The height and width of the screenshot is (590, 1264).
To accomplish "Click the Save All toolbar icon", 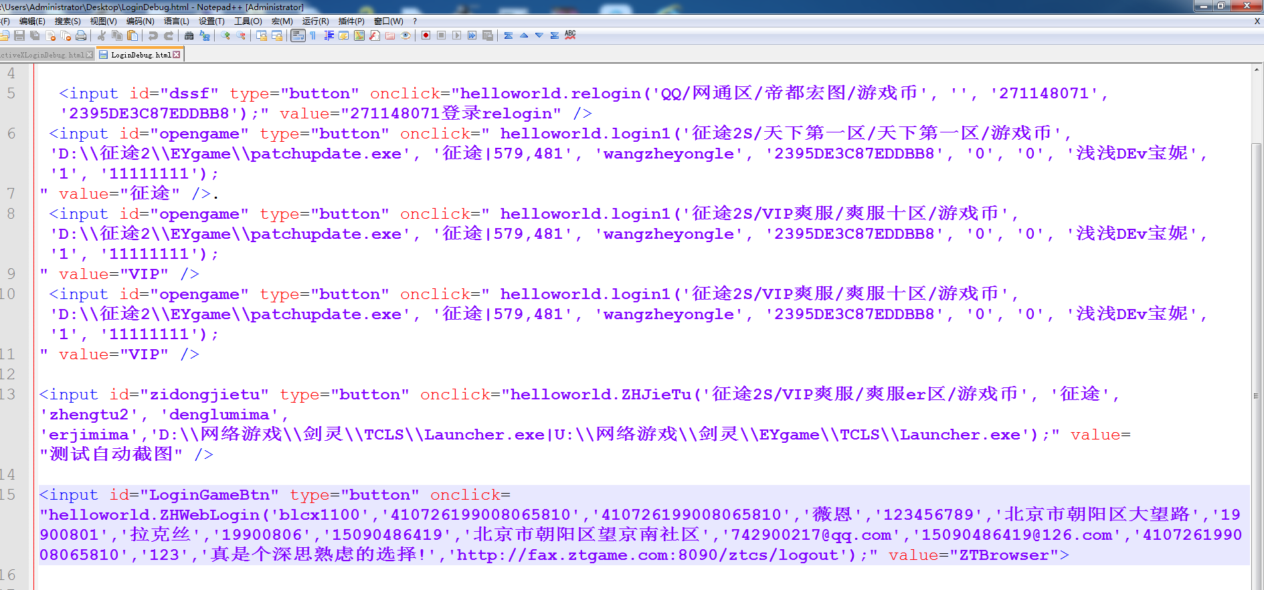I will coord(35,35).
